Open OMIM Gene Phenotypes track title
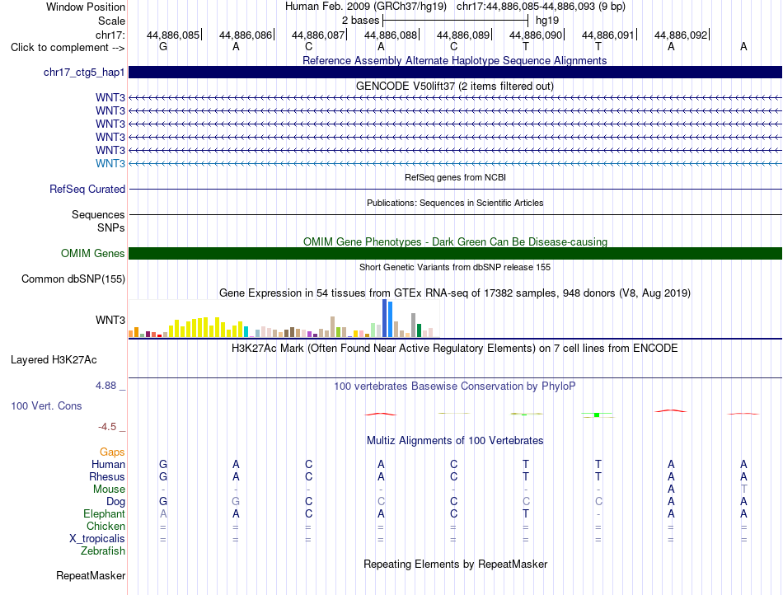Screen dimensions: 783x595 455,241
